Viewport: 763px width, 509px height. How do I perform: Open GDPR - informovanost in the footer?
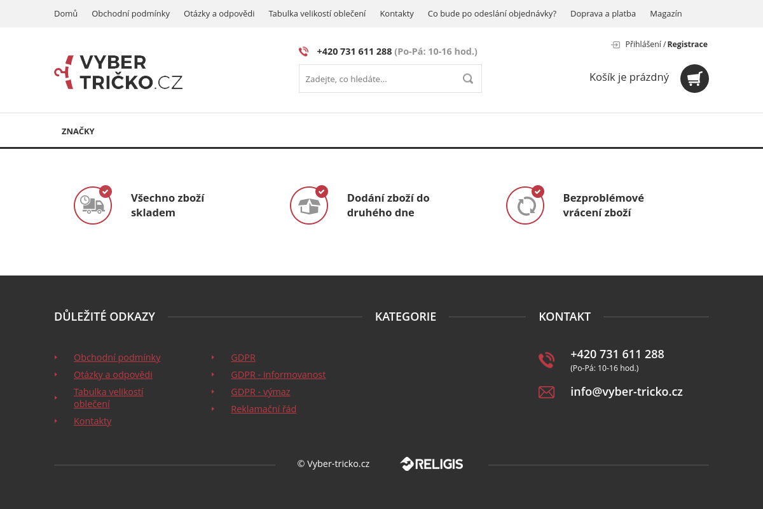[278, 374]
